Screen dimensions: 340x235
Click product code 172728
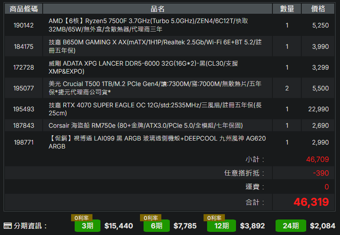[x=24, y=67]
